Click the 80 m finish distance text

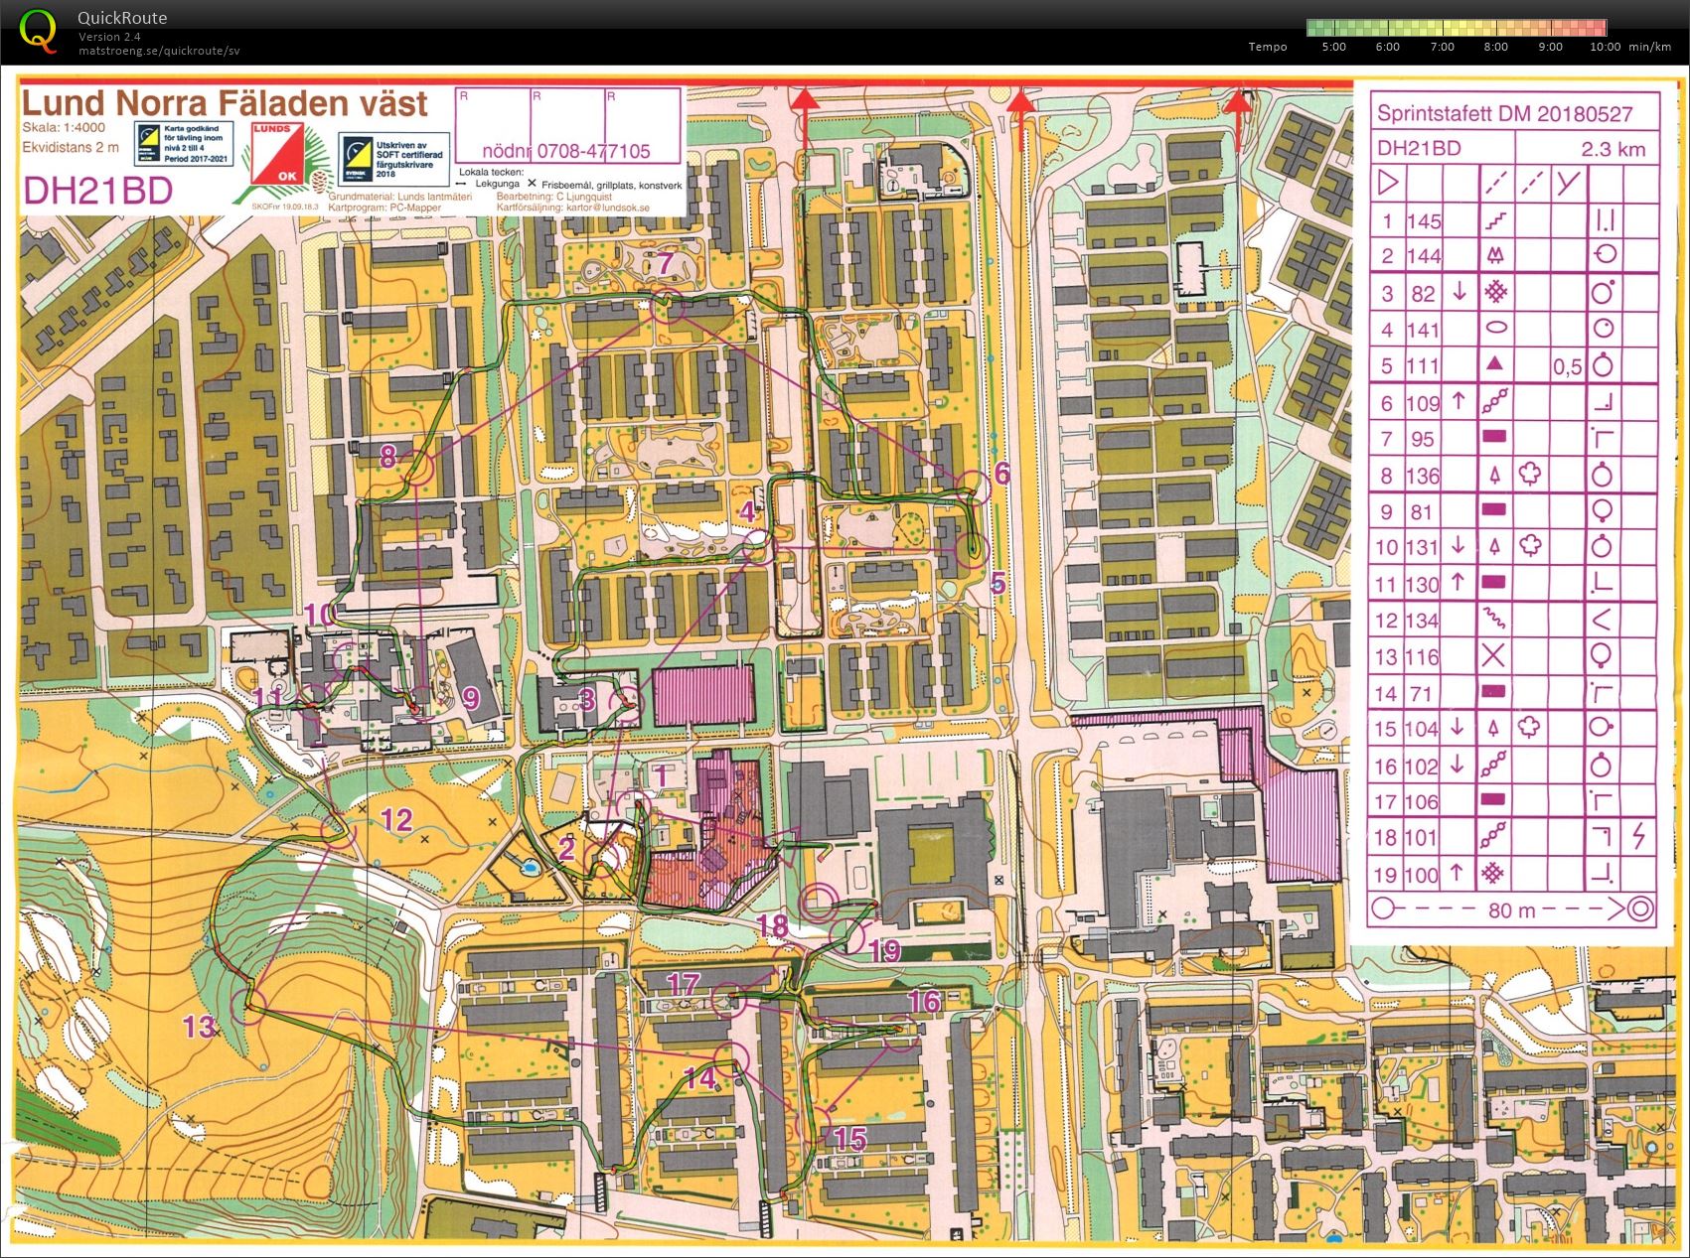(x=1511, y=909)
